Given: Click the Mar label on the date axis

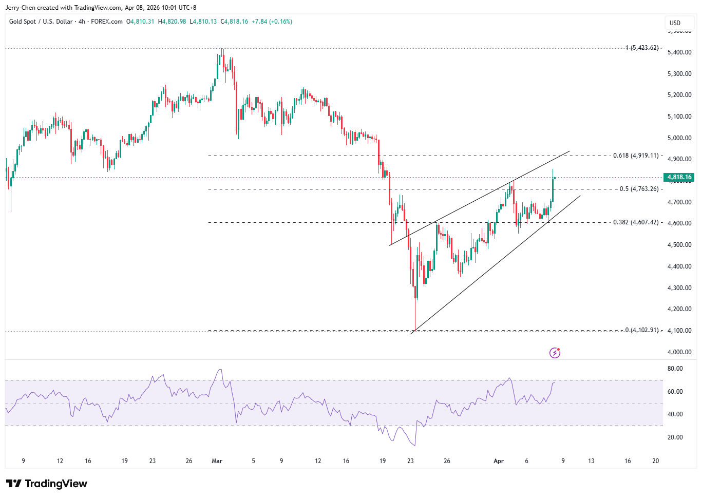Looking at the screenshot, I should tap(217, 461).
